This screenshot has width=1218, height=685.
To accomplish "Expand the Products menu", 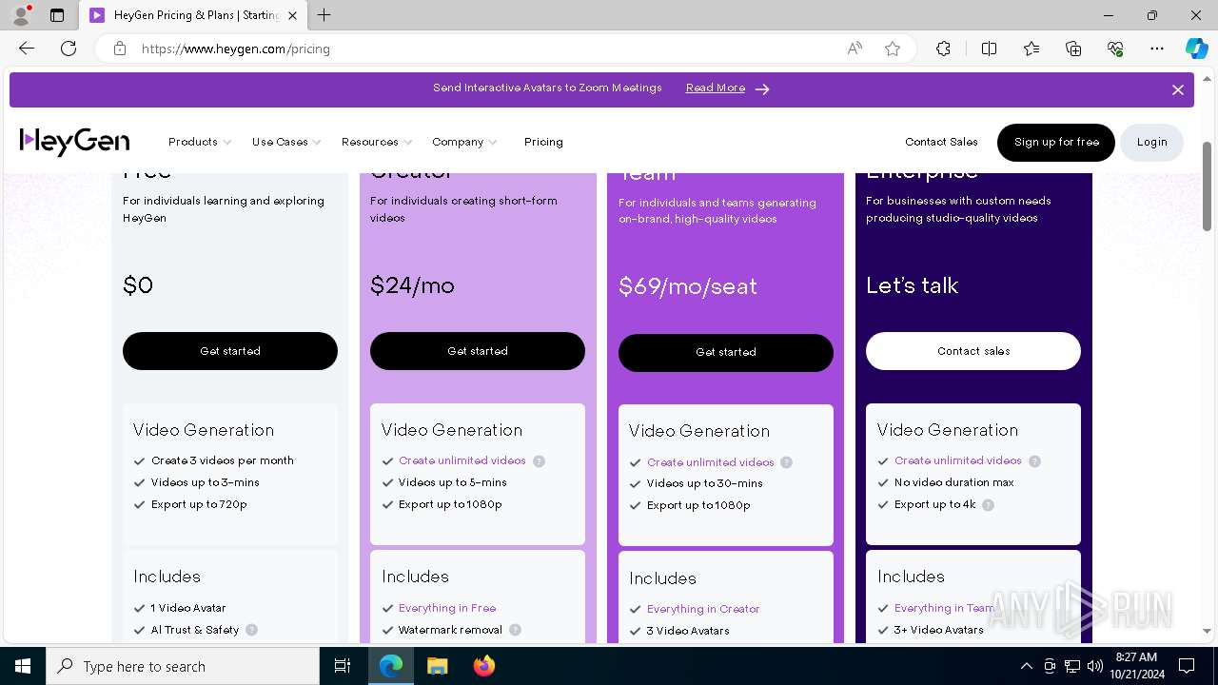I will (x=200, y=142).
